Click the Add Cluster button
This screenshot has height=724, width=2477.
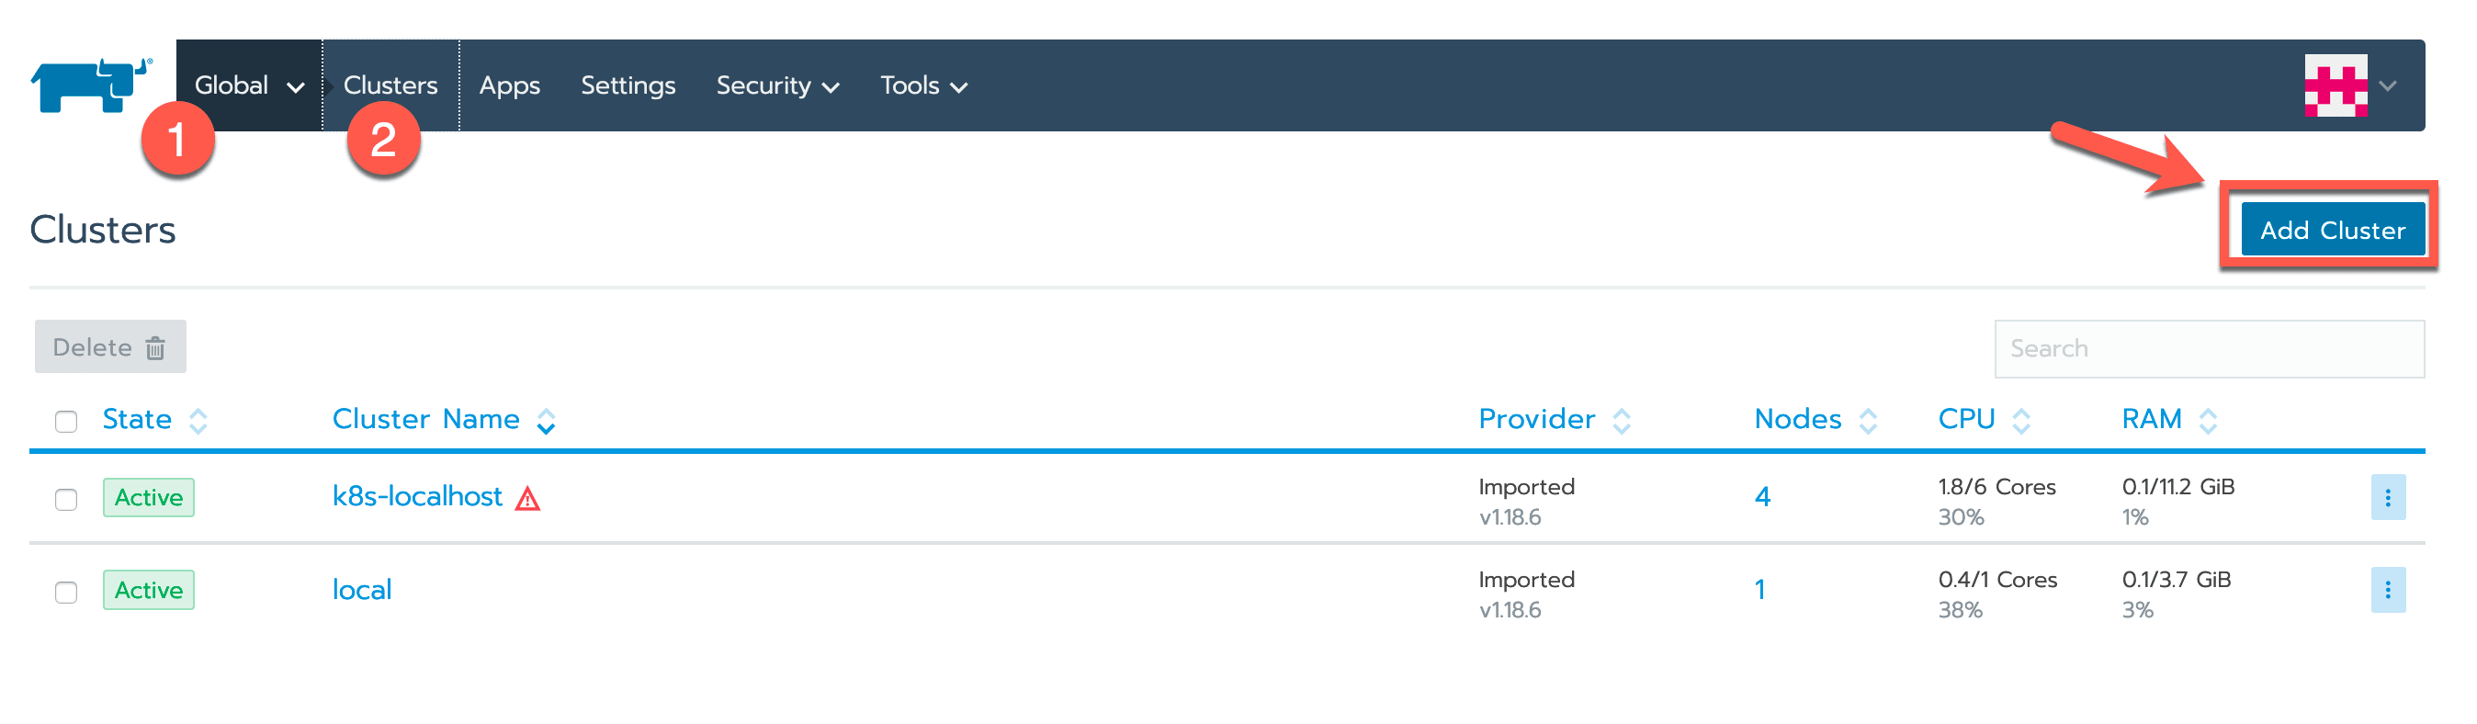click(2332, 230)
